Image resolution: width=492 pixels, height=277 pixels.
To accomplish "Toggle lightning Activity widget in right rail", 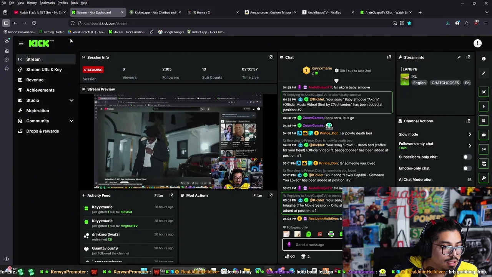I will pos(484,106).
